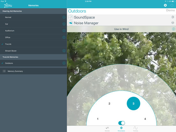
Task: Open the settings gear
Action: click(165, 5)
